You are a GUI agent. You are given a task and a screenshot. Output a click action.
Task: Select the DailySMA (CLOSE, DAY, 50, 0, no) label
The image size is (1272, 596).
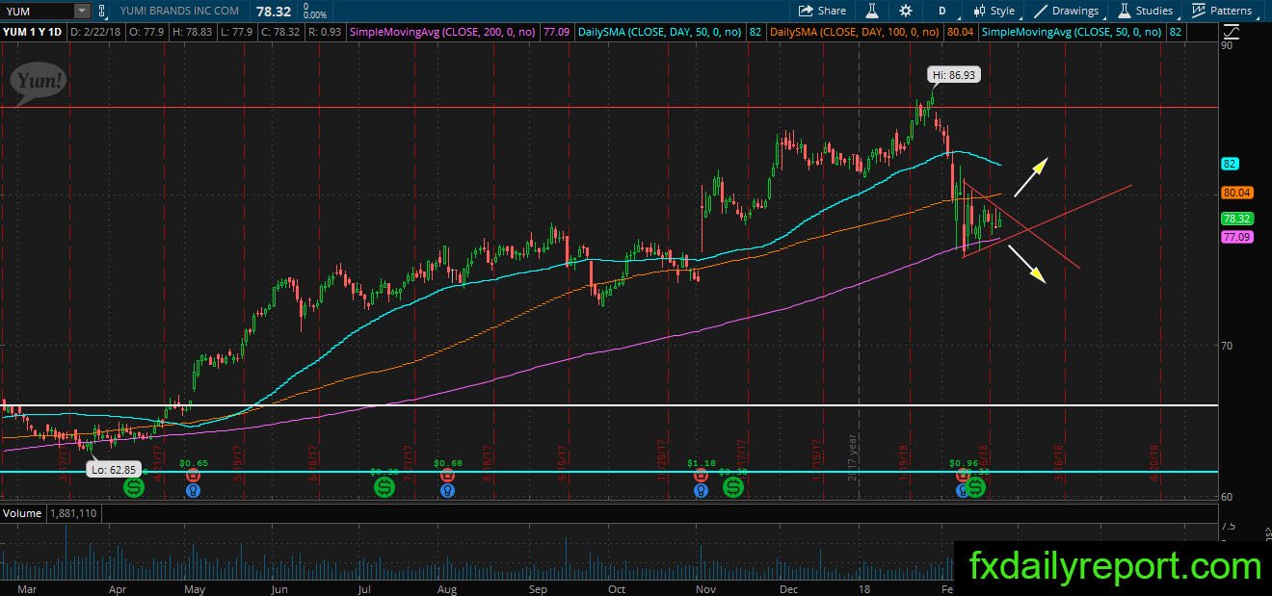point(661,32)
